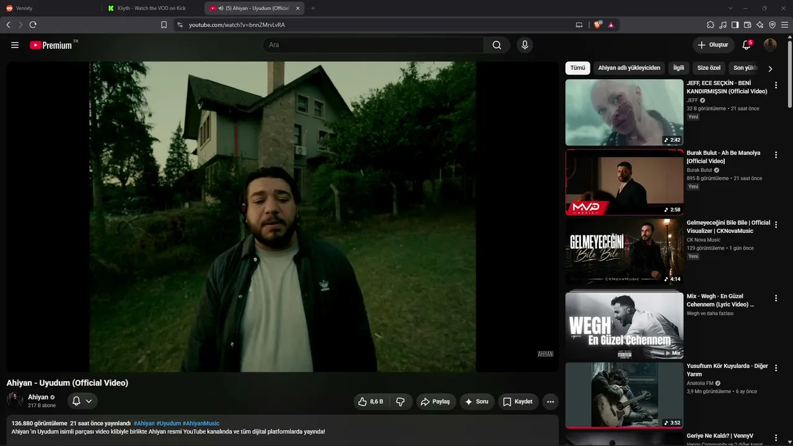Open 'Geriye Ne Kaldı? | VennyV' title
The width and height of the screenshot is (793, 446).
tap(719, 435)
